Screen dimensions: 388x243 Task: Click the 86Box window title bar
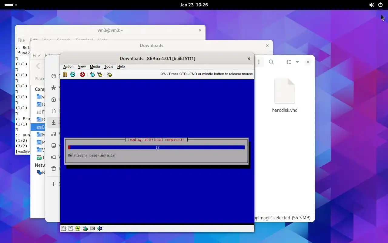pos(157,59)
